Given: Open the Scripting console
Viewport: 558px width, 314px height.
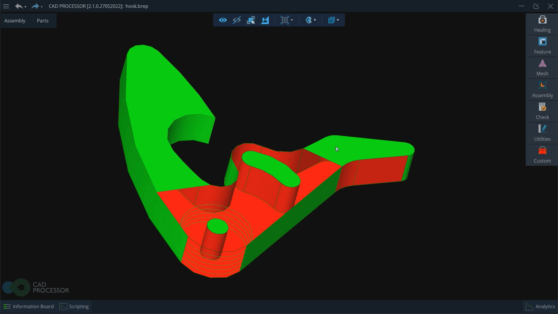Looking at the screenshot, I should point(74,306).
